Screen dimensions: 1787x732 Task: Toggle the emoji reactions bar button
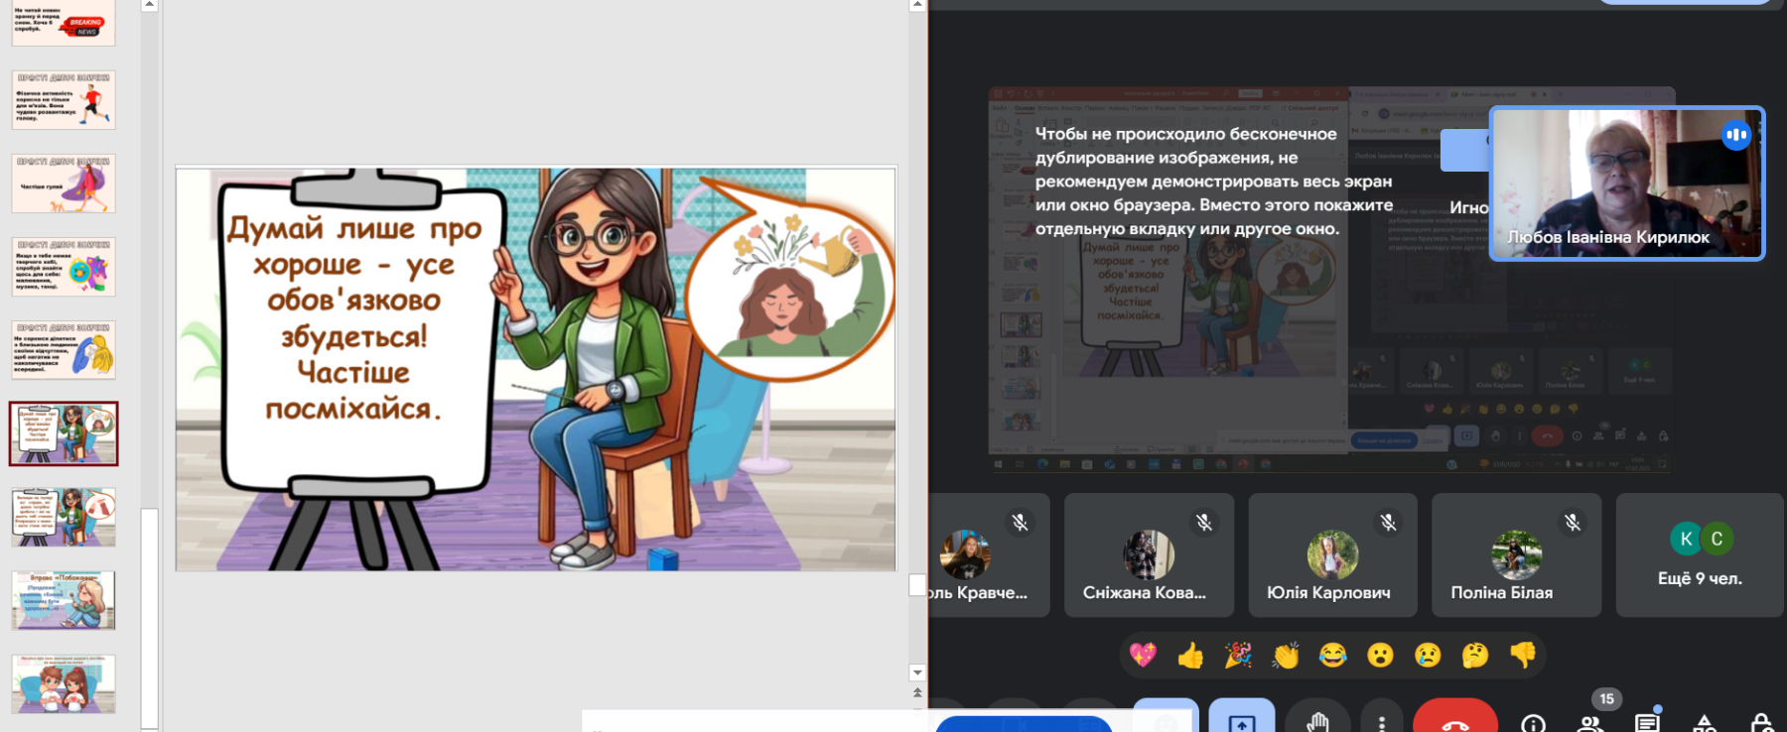click(x=1167, y=719)
